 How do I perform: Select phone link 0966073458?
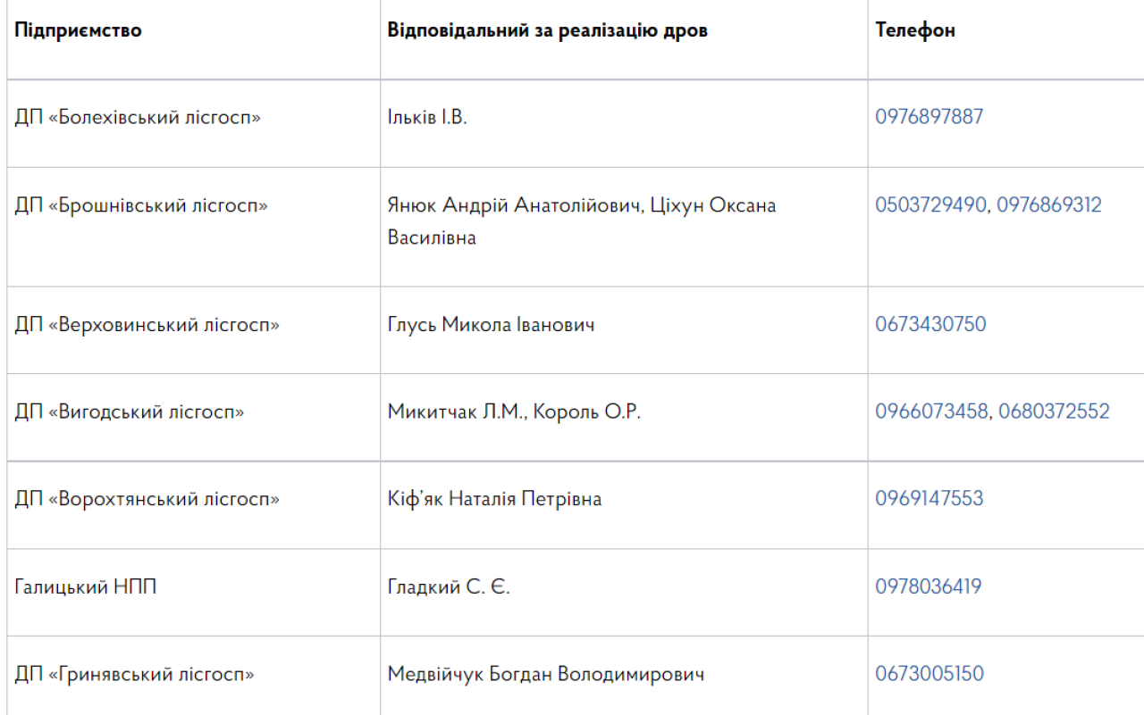pos(931,412)
